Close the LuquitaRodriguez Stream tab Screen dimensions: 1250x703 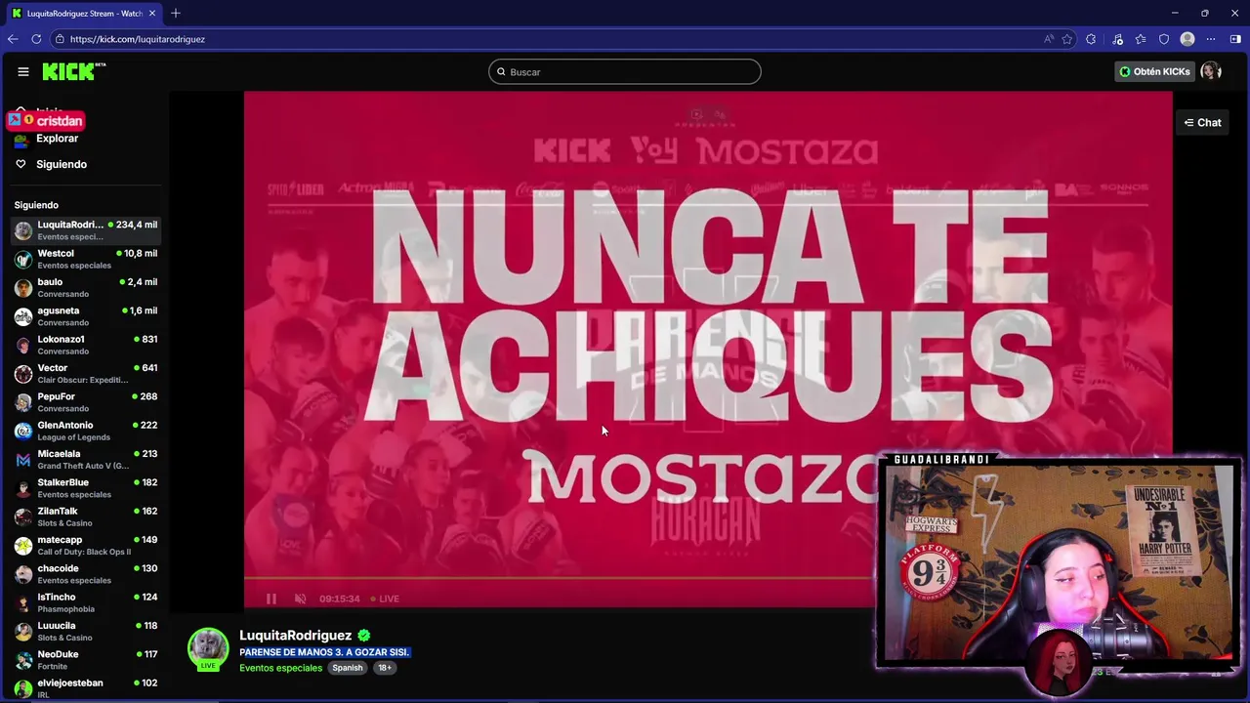coord(152,13)
